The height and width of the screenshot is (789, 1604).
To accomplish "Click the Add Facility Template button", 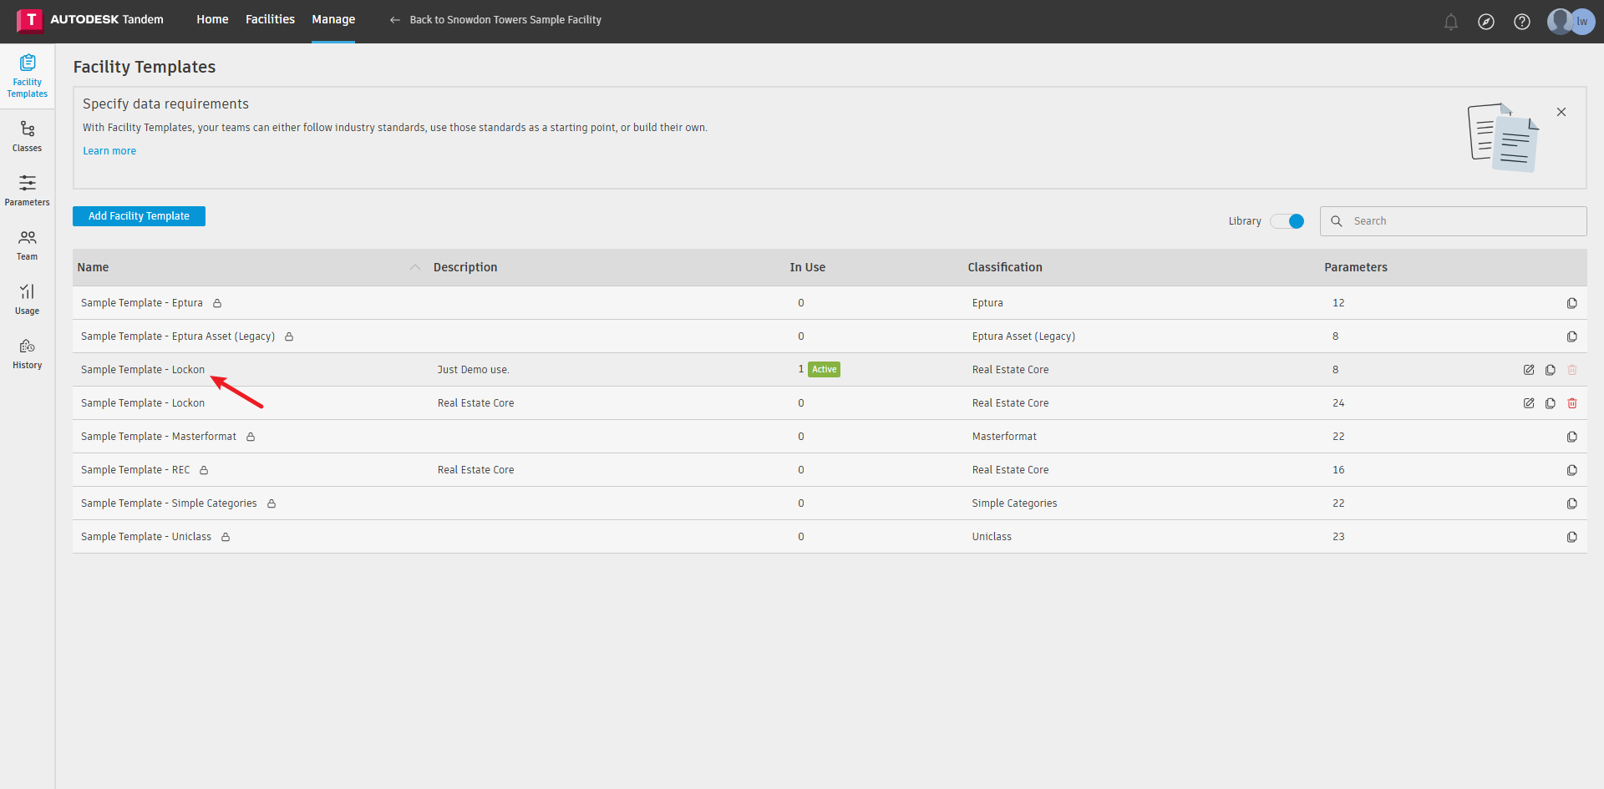I will 139,216.
